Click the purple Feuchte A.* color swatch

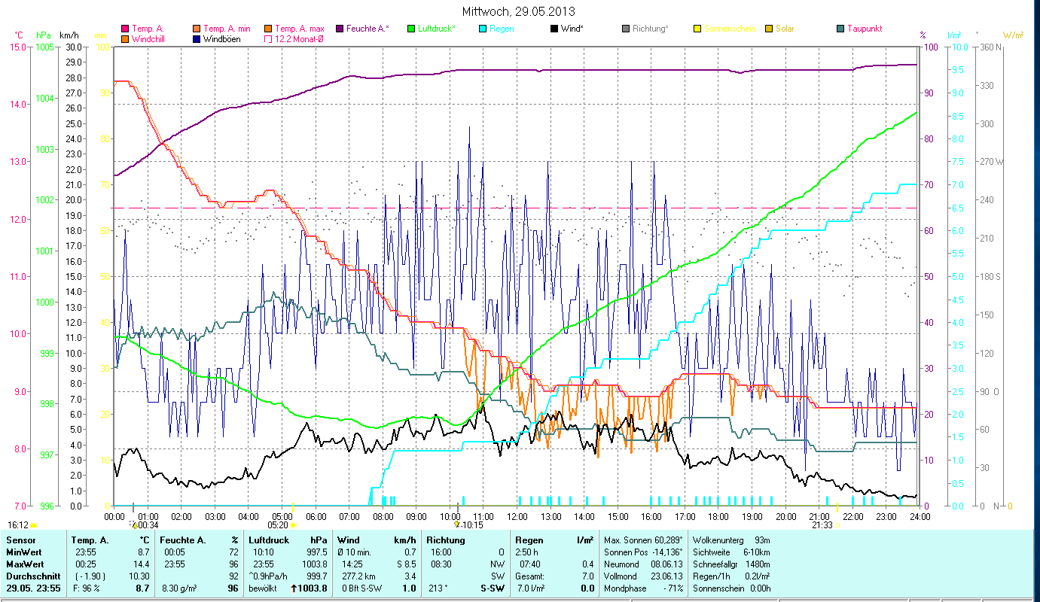340,29
